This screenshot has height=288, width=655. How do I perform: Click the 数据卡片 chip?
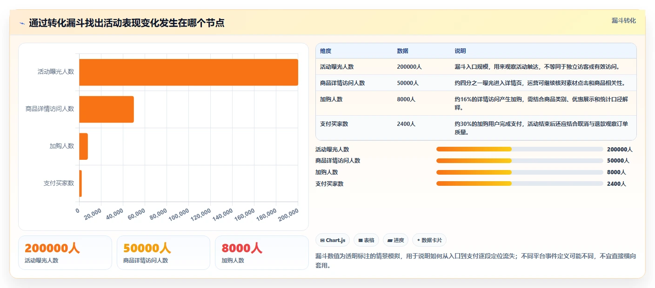tap(429, 240)
